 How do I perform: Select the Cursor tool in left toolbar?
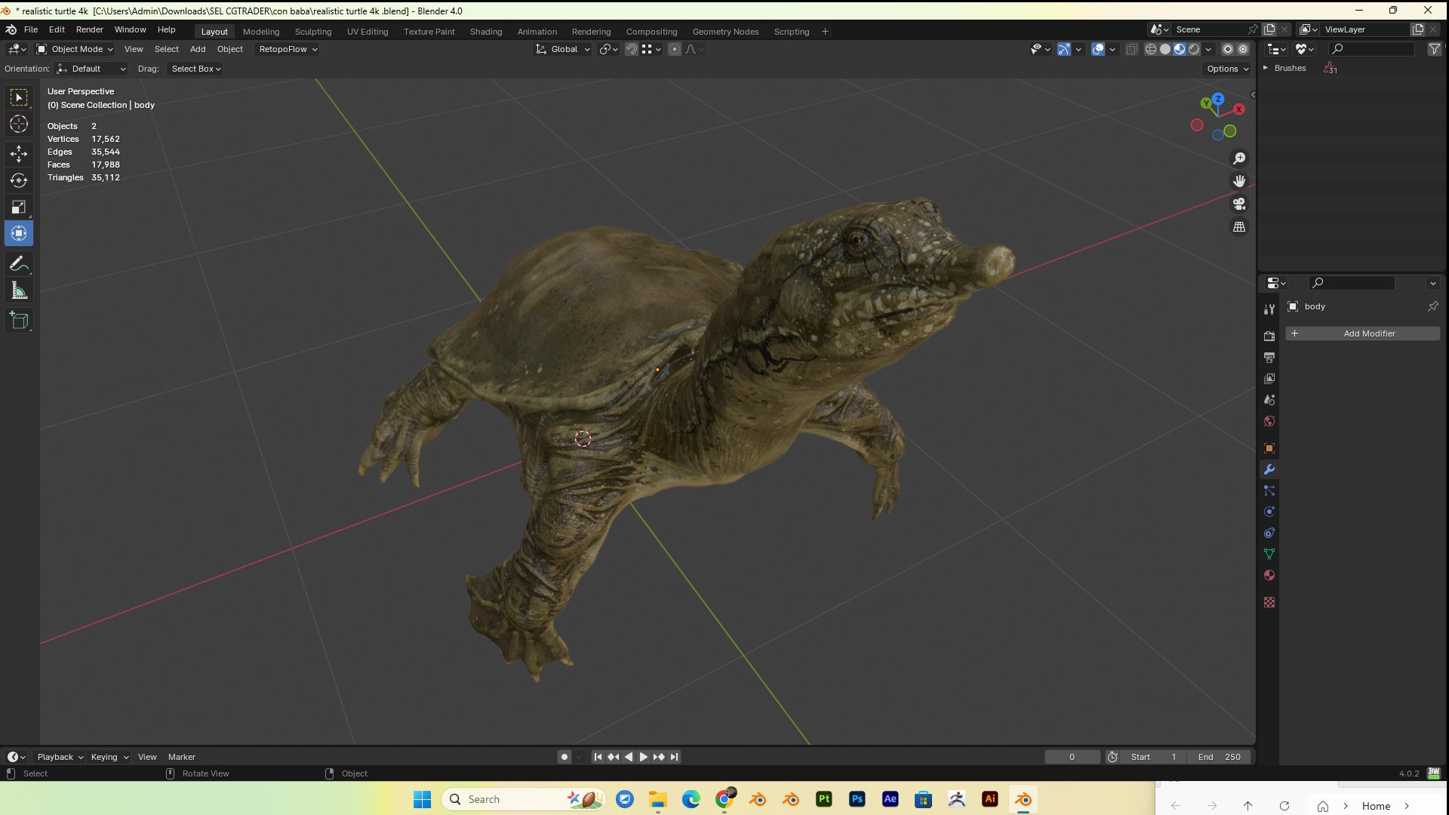19,124
